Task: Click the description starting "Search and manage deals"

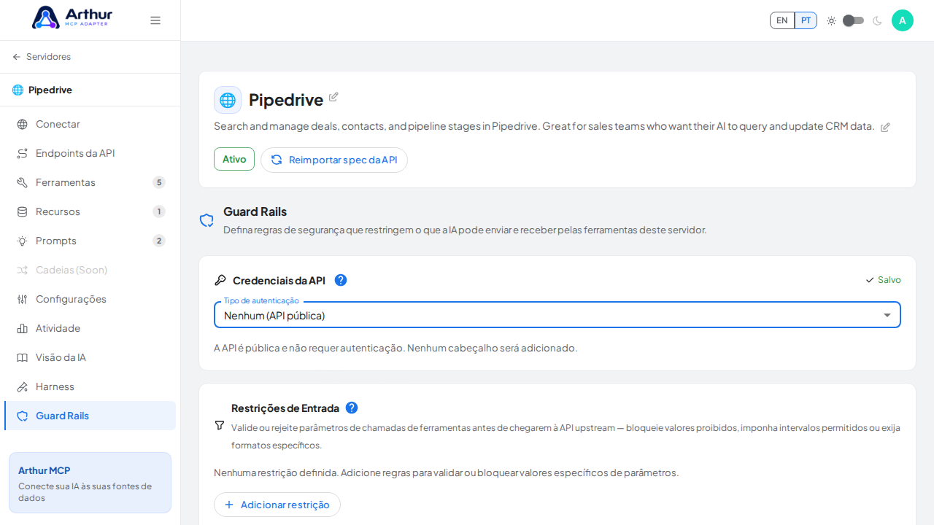Action: point(544,126)
